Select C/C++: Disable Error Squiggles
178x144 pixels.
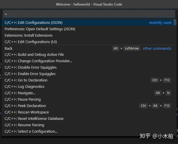coord(88,67)
